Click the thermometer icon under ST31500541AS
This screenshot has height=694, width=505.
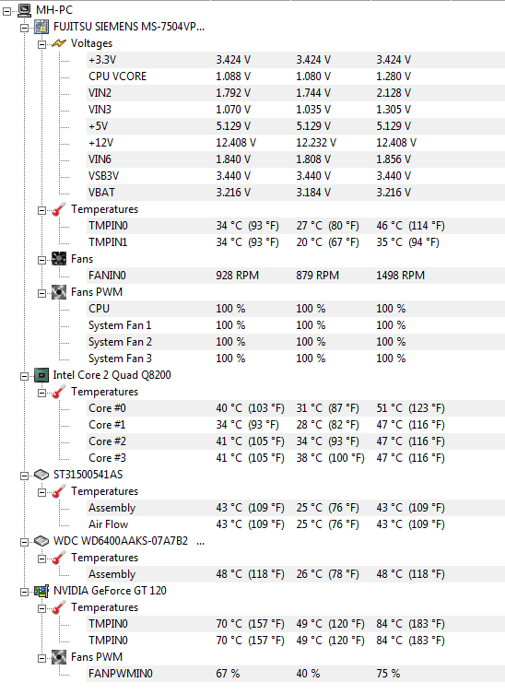[x=59, y=491]
